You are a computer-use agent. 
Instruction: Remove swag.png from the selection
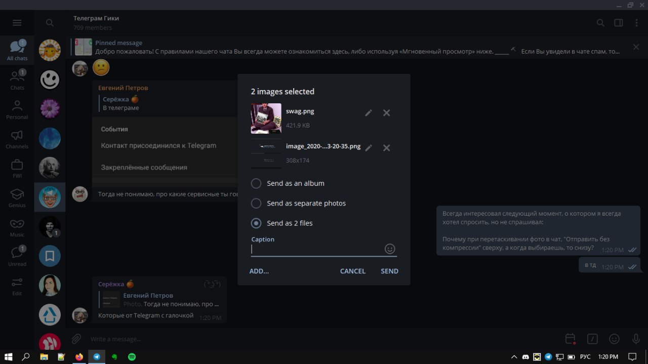(387, 113)
